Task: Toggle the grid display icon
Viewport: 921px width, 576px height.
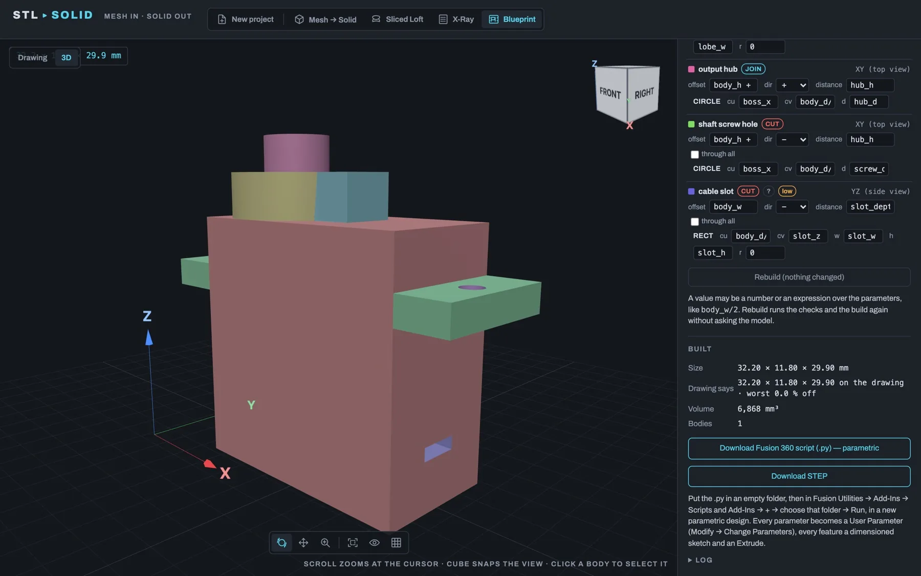Action: pyautogui.click(x=396, y=543)
